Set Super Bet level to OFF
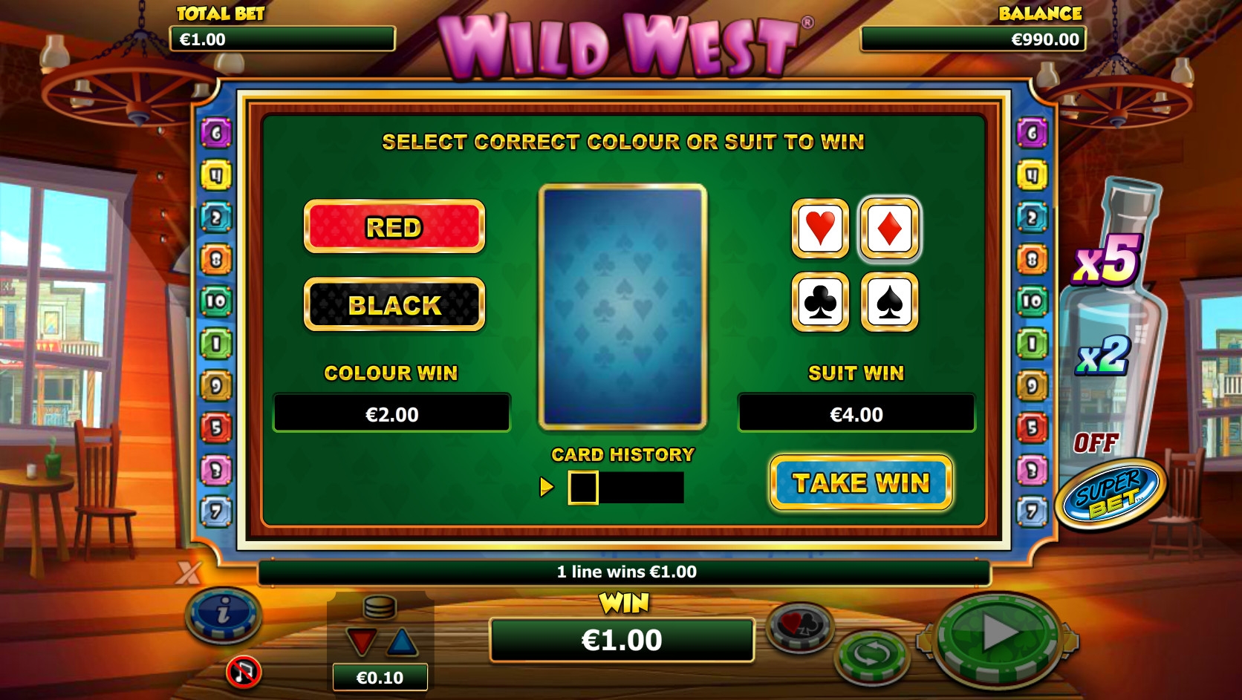 pos(1096,443)
